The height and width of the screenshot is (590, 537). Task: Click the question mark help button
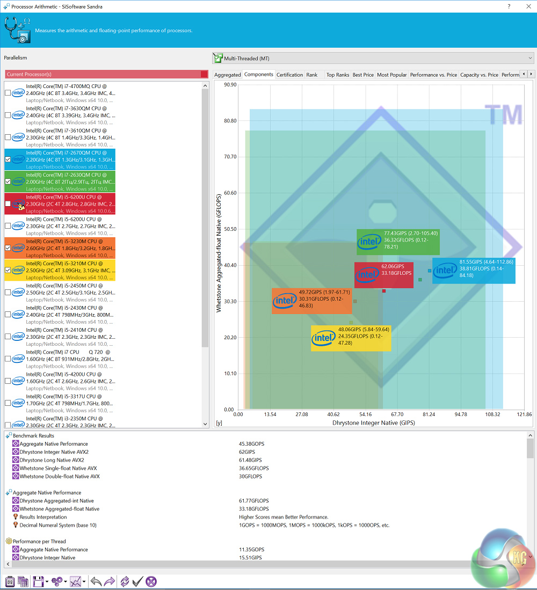pos(509,6)
